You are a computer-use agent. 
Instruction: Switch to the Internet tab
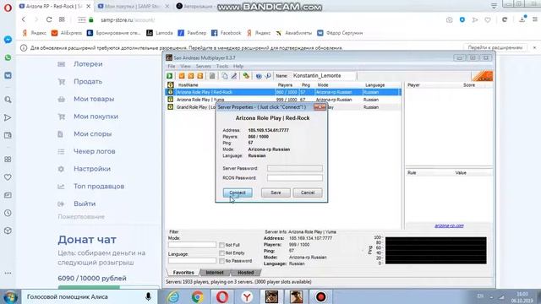pyautogui.click(x=215, y=273)
